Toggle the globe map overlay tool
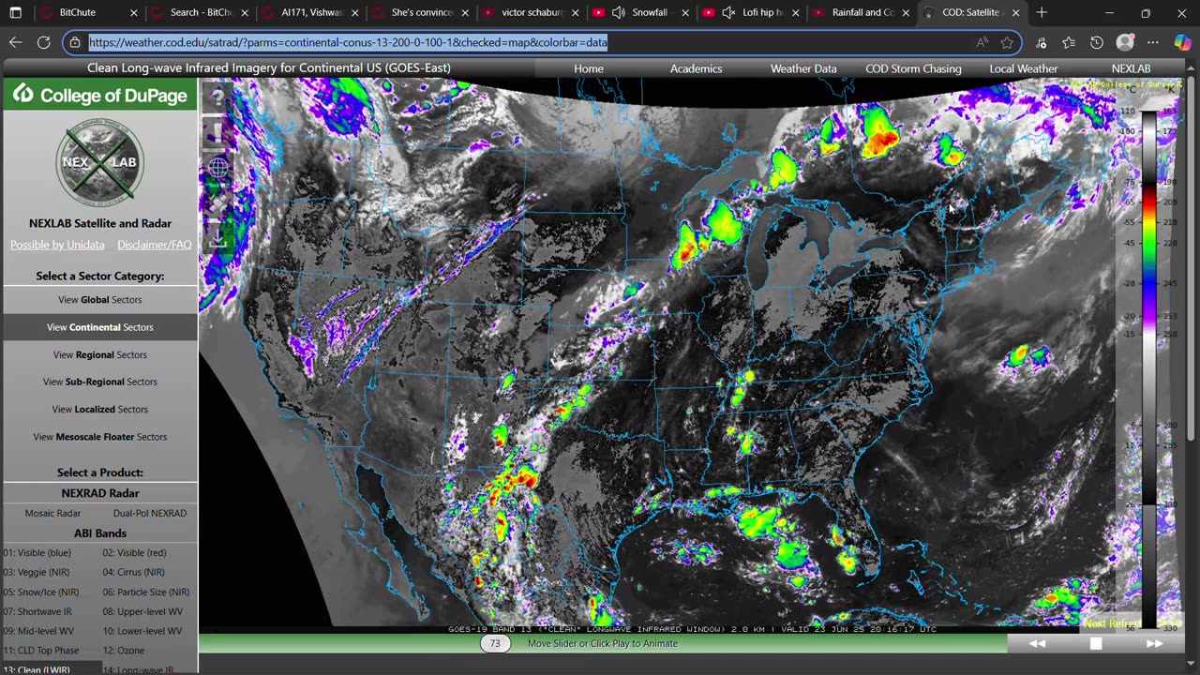1200x675 pixels. [217, 168]
